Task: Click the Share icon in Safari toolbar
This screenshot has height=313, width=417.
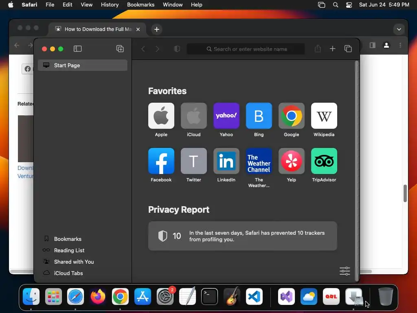Action: pyautogui.click(x=318, y=49)
